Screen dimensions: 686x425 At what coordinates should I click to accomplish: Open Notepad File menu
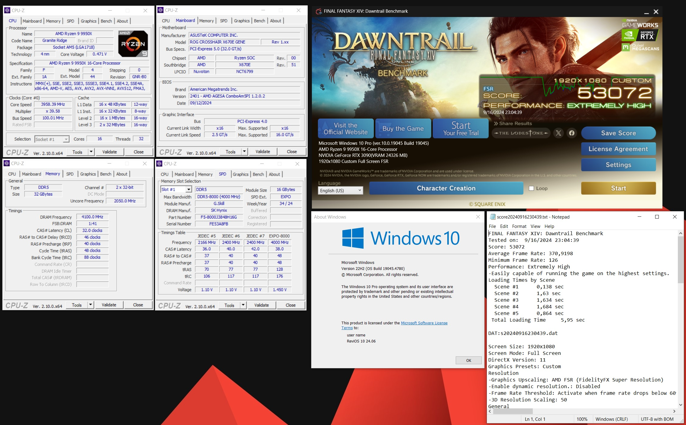(x=492, y=226)
